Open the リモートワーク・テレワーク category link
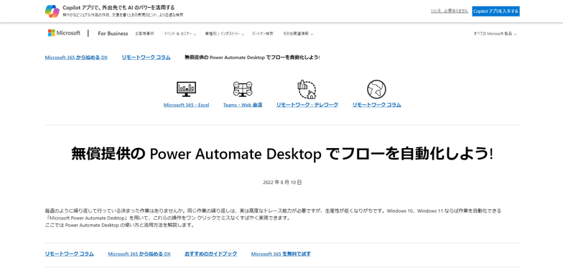The width and height of the screenshot is (563, 268). pos(307,105)
